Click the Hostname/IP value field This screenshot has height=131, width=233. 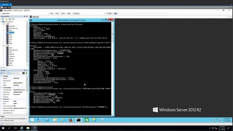pyautogui.click(x=20, y=90)
